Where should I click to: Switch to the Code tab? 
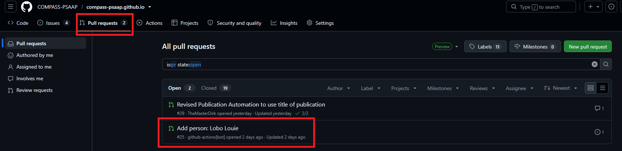pos(18,23)
